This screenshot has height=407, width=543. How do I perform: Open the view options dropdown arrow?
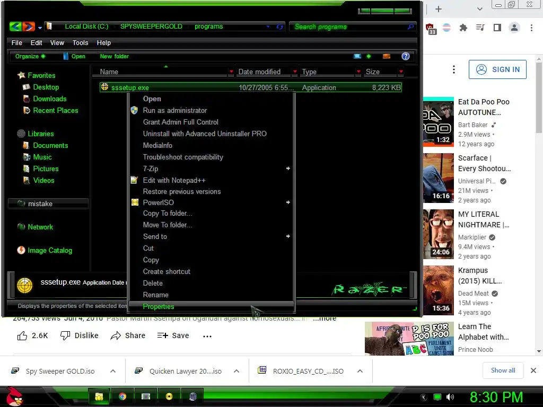[369, 56]
